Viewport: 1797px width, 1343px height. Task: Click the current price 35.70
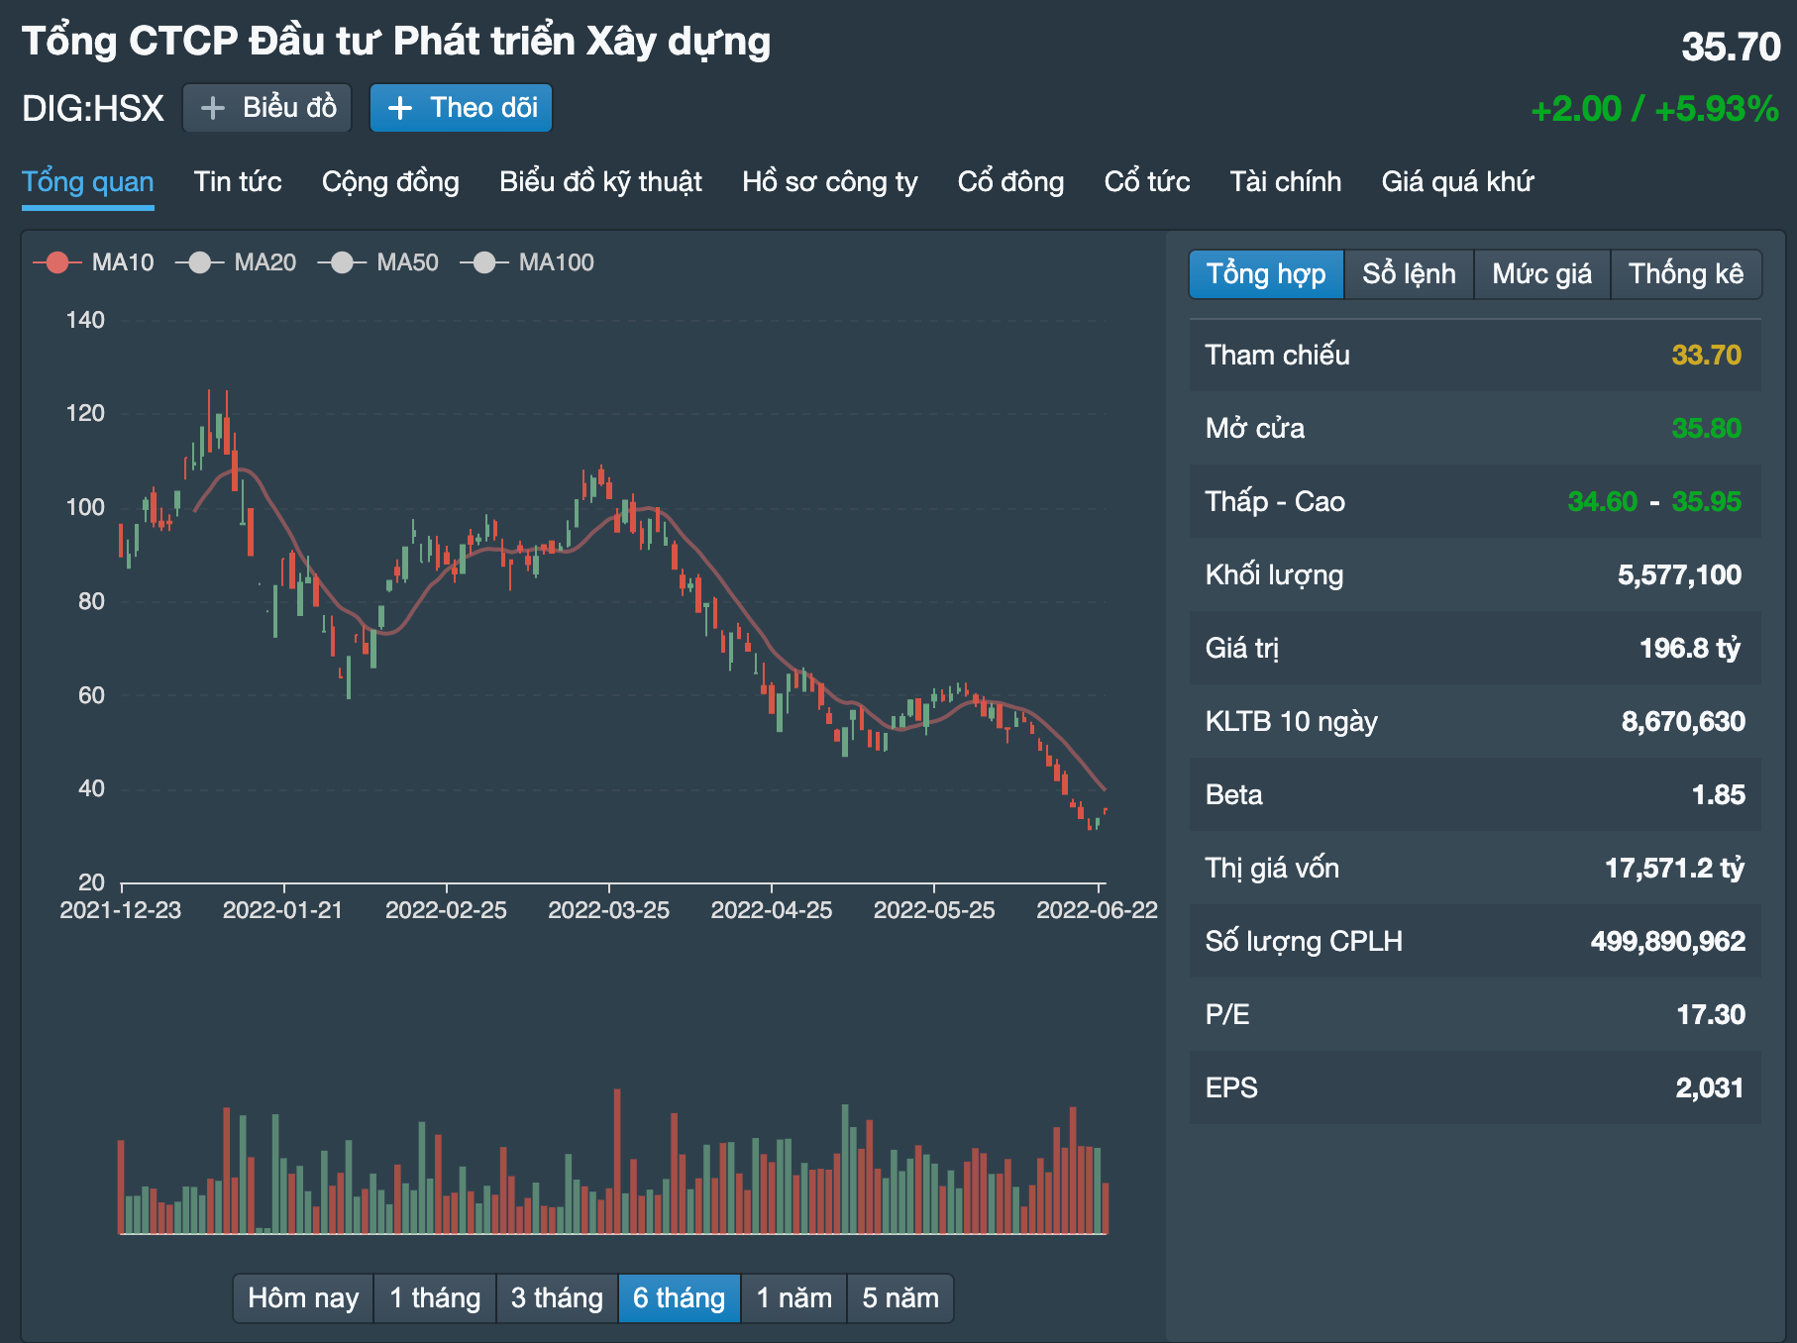(x=1731, y=47)
